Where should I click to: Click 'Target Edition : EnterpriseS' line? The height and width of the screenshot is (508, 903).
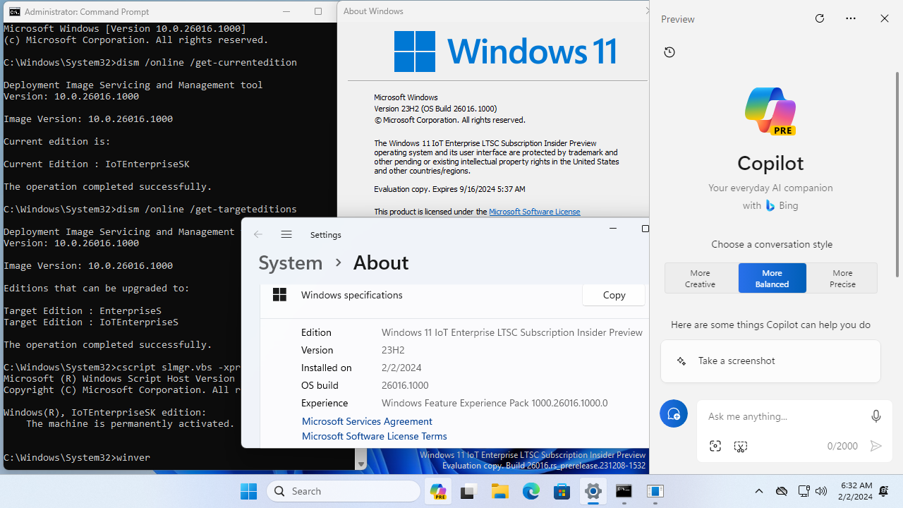coord(83,310)
